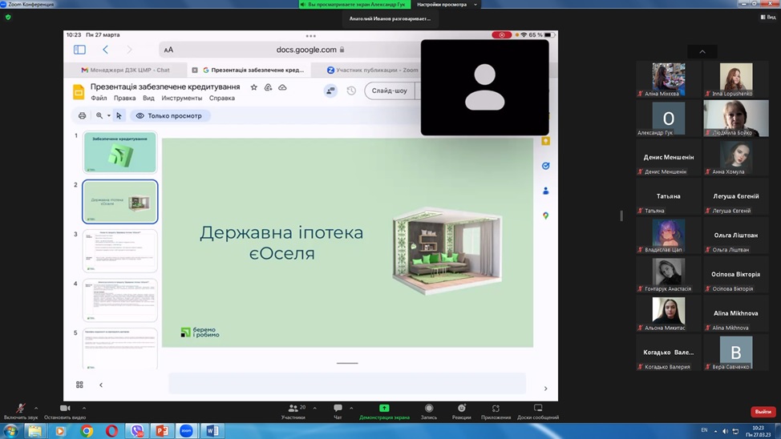Click the Reactions icon in Zoom

click(461, 411)
